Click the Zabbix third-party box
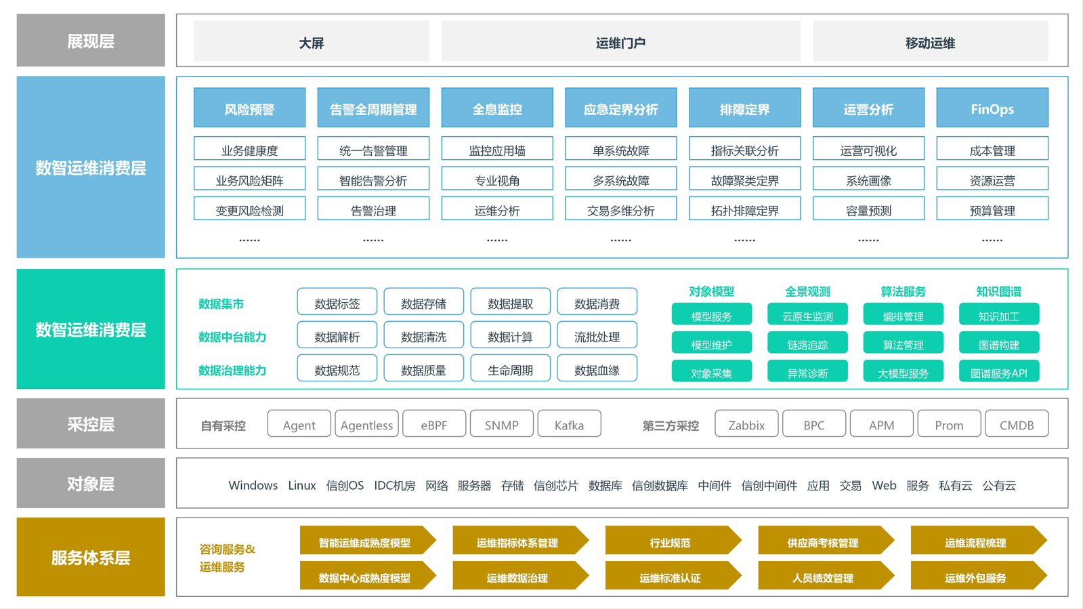This screenshot has height=609, width=1083. pyautogui.click(x=746, y=424)
